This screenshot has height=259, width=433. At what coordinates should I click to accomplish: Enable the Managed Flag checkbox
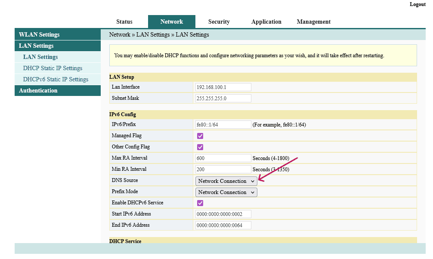coord(200,136)
